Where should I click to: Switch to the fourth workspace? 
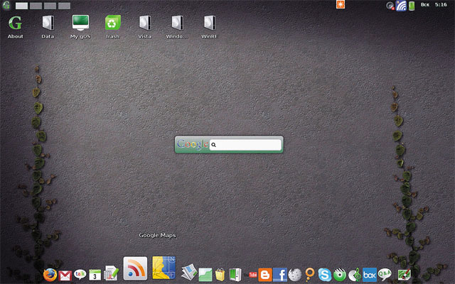click(65, 6)
